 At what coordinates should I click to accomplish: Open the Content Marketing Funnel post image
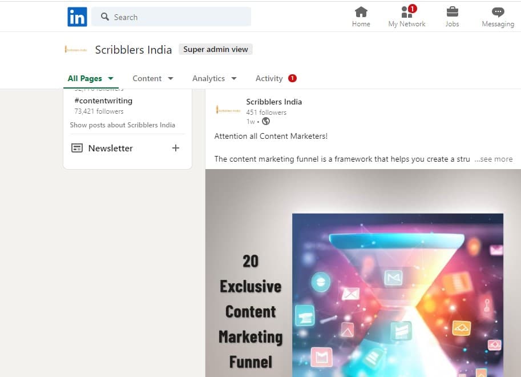click(363, 273)
